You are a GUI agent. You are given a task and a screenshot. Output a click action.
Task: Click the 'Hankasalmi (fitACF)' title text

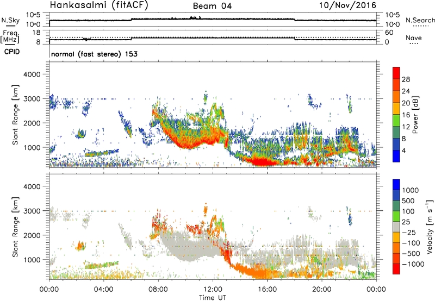pos(99,5)
